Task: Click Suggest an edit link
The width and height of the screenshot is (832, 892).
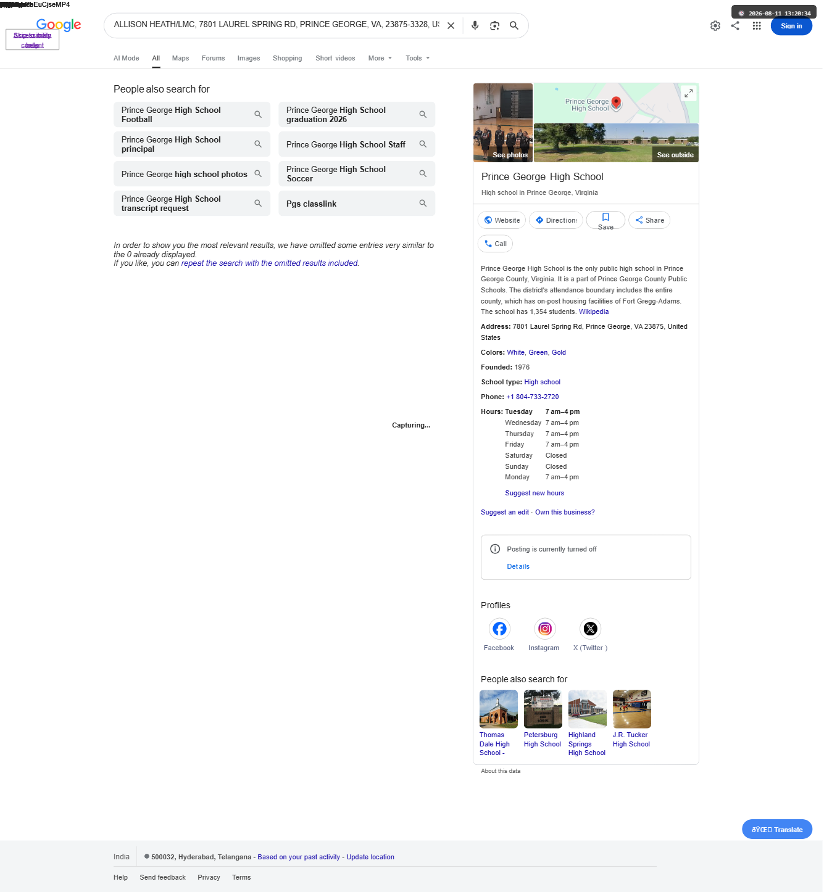Action: coord(505,513)
